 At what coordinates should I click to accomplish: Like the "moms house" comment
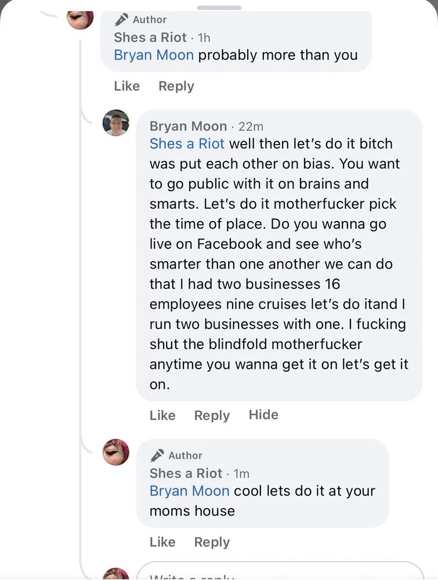click(162, 542)
